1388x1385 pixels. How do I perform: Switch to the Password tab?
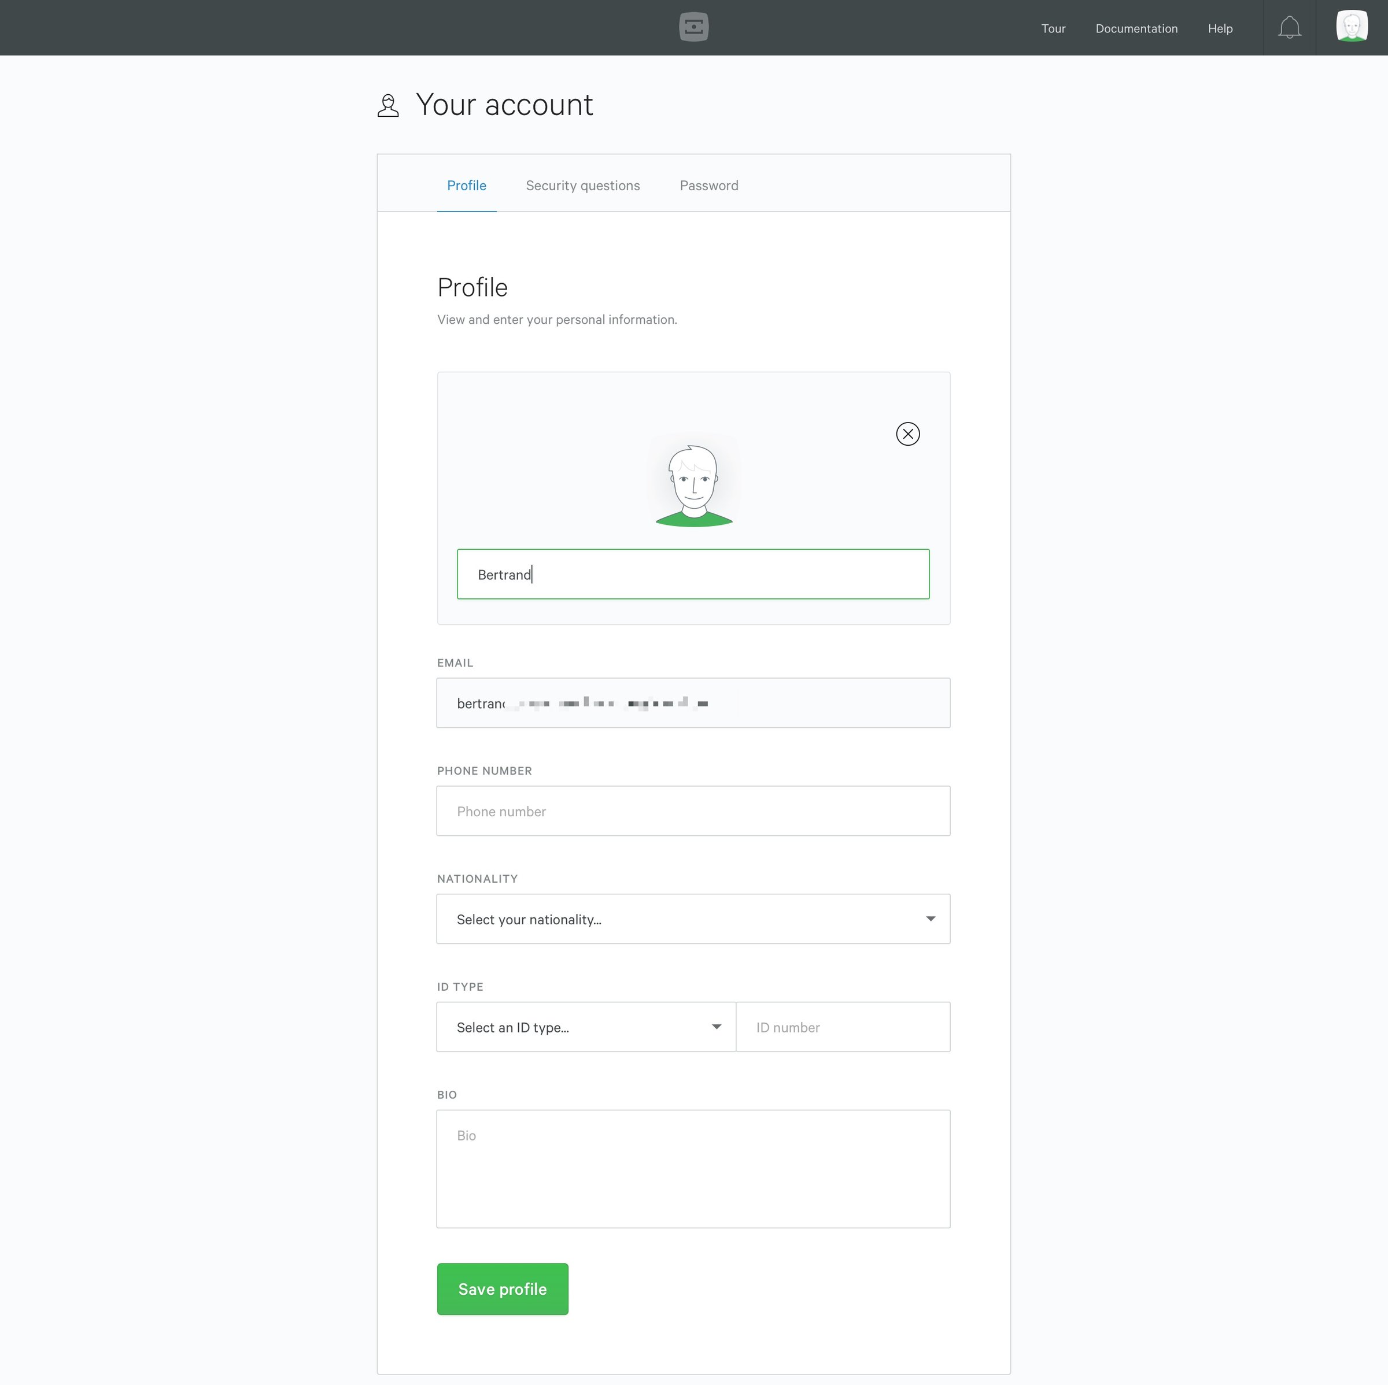(x=708, y=185)
